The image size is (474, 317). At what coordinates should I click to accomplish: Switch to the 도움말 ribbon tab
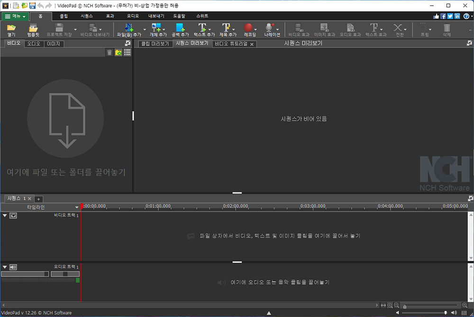pos(179,16)
